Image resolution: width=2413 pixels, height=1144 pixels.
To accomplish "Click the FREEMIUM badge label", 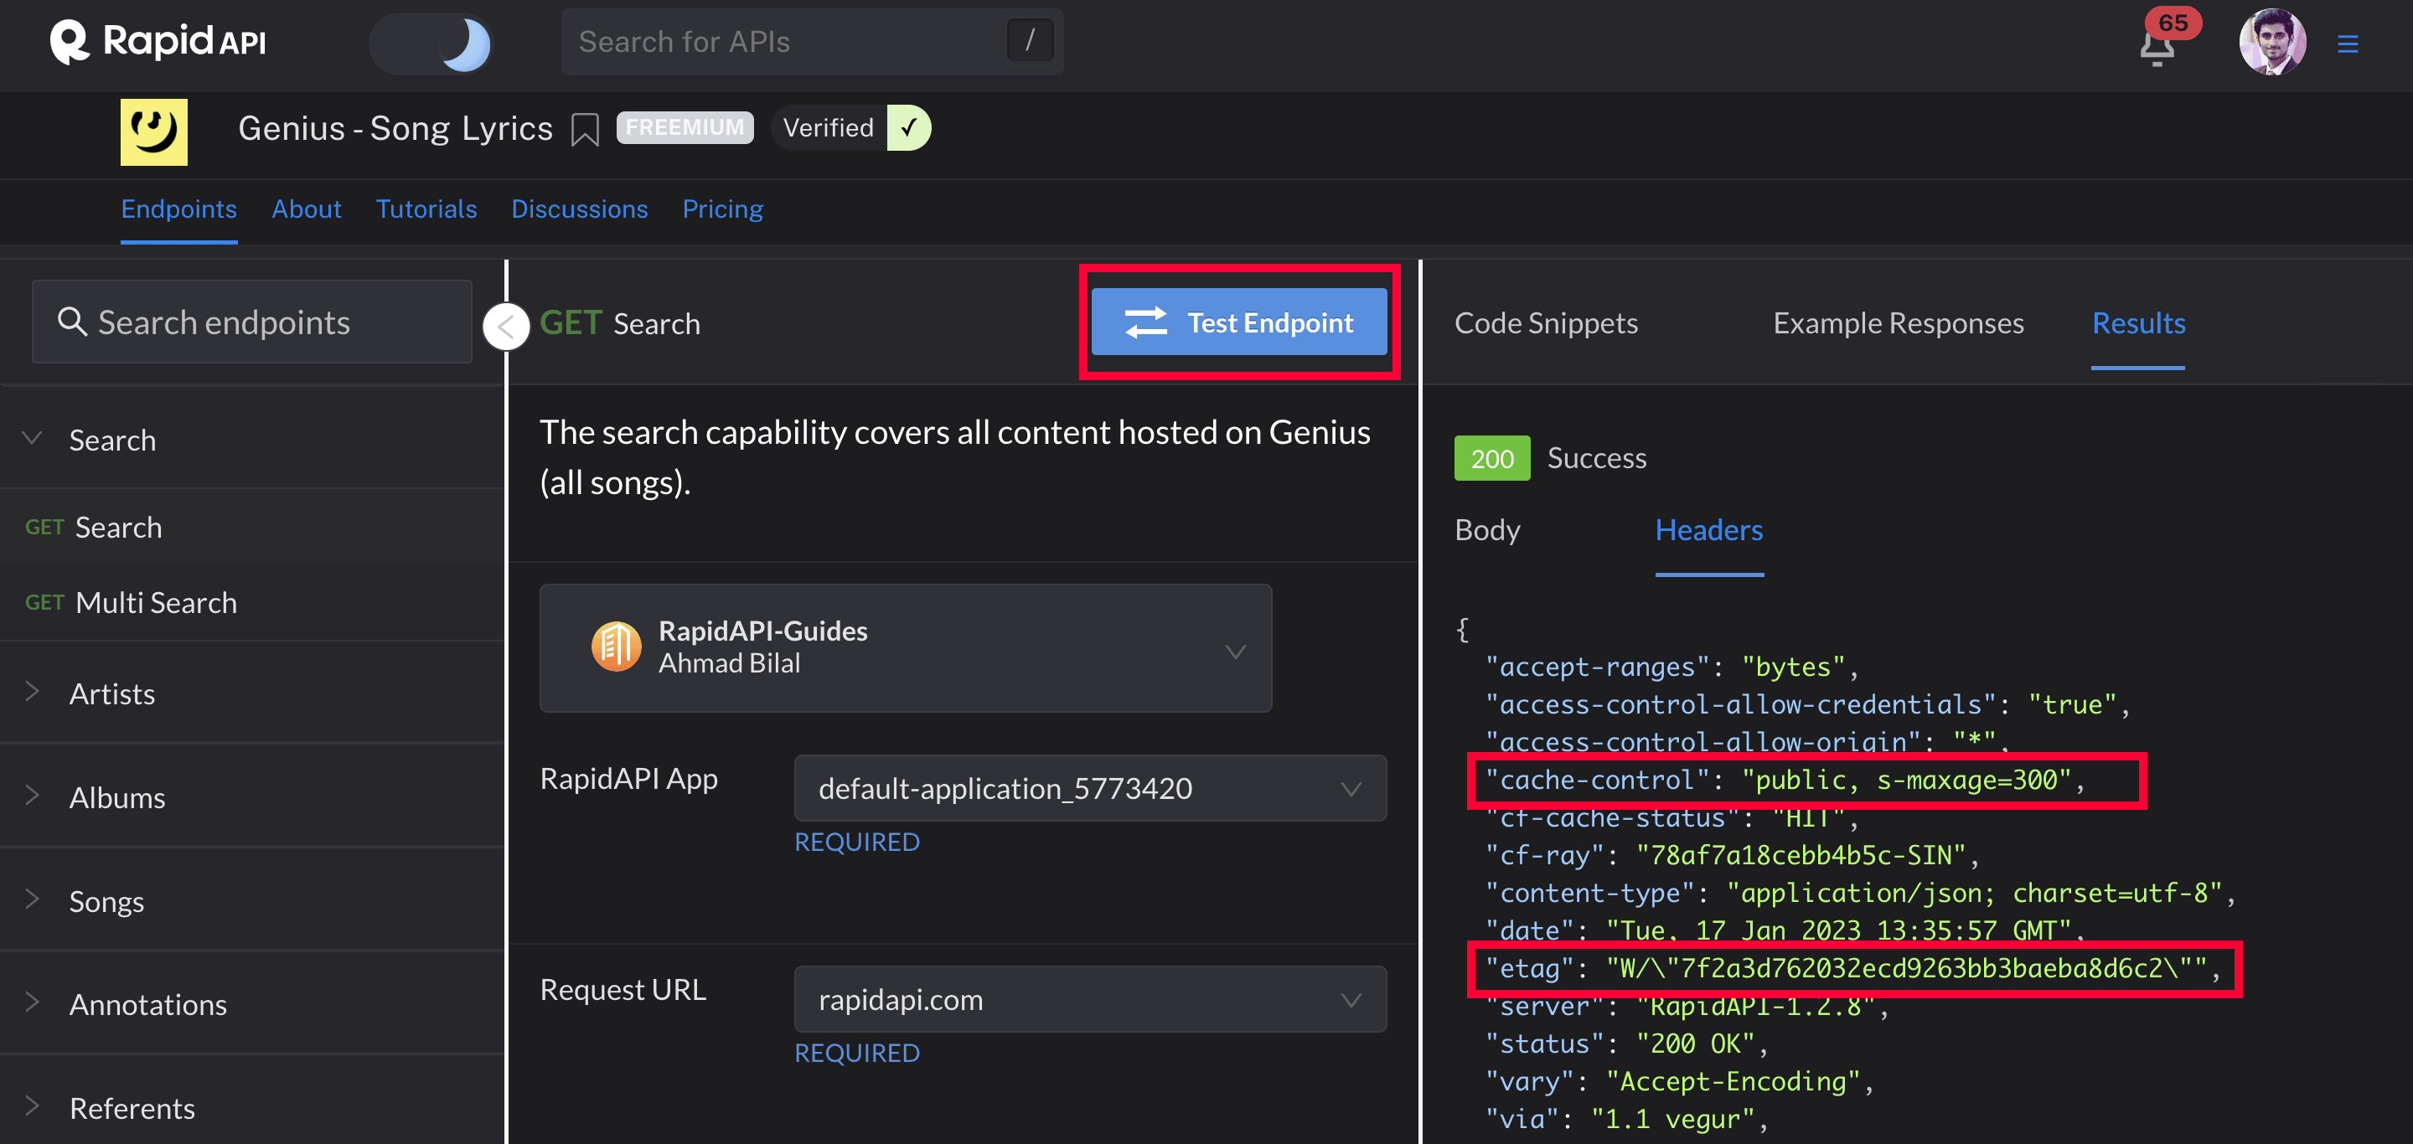I will pos(684,127).
